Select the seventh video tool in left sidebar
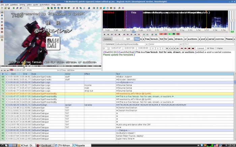Viewport: 236px width, 147px height. pos(2,32)
